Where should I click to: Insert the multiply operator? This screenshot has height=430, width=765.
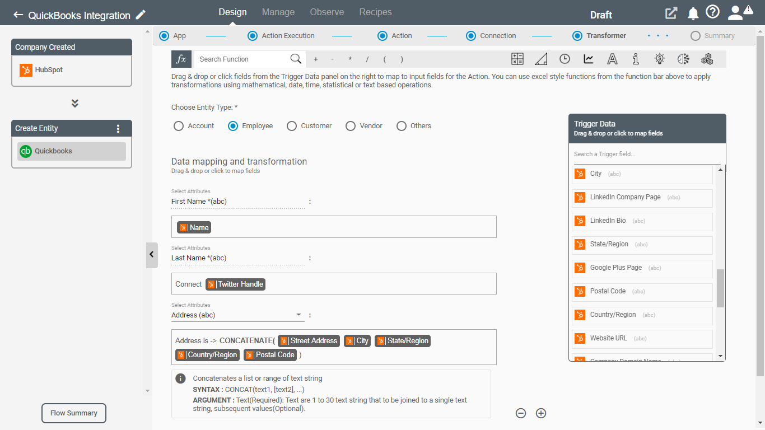(x=350, y=59)
